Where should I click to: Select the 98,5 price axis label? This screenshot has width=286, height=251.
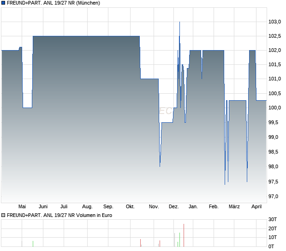[x=273, y=152]
